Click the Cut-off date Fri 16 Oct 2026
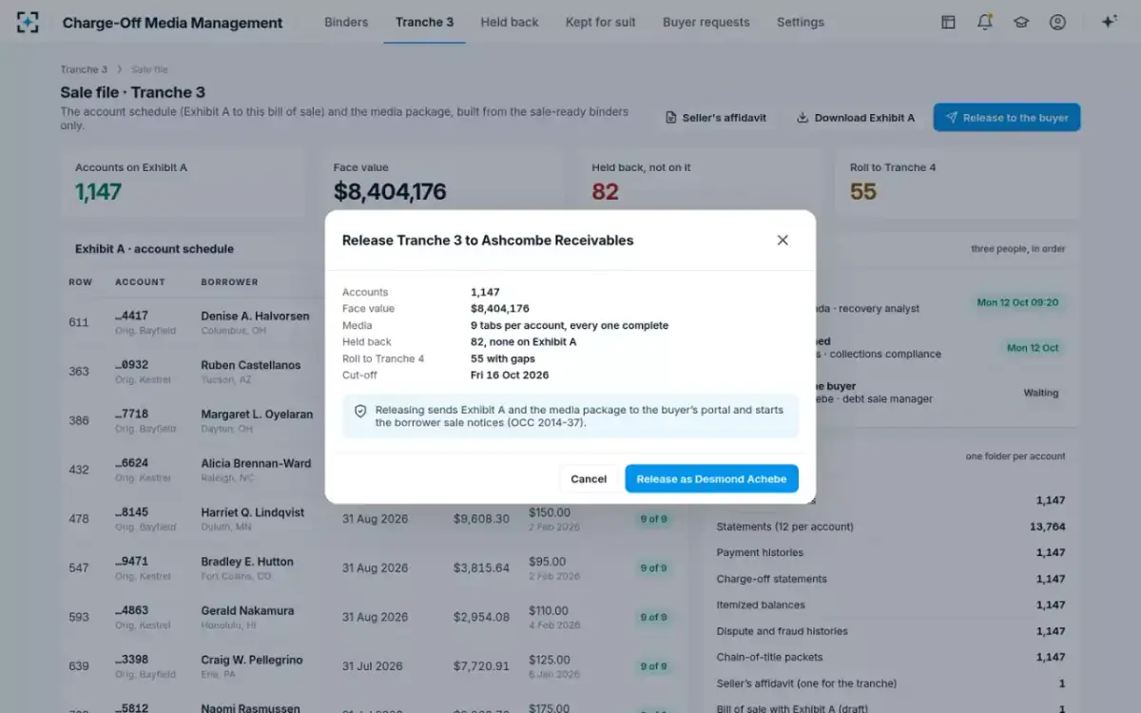This screenshot has height=713, width=1141. [x=512, y=376]
